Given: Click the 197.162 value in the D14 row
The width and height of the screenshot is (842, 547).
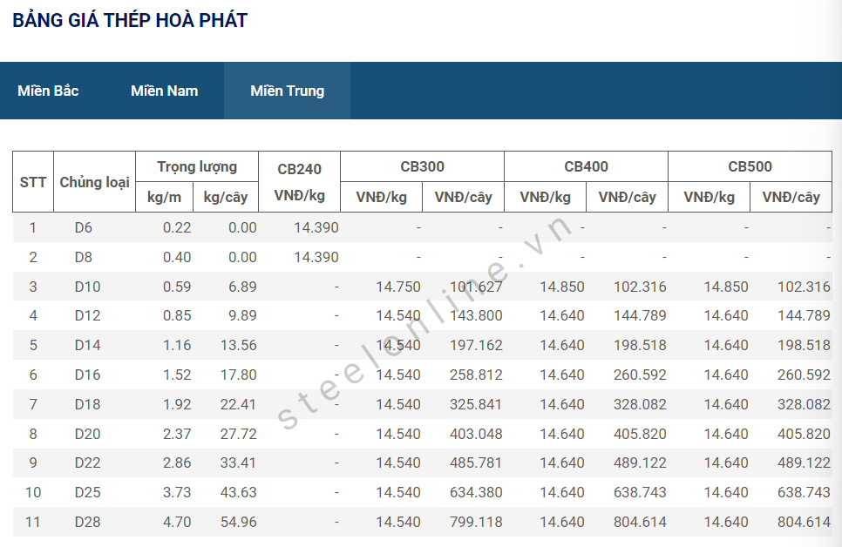Looking at the screenshot, I should (476, 345).
